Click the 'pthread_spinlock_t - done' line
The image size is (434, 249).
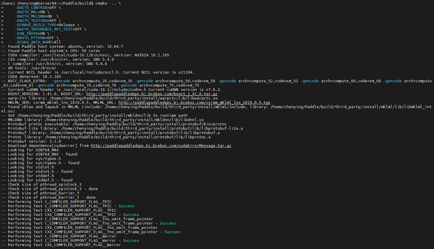50,189
